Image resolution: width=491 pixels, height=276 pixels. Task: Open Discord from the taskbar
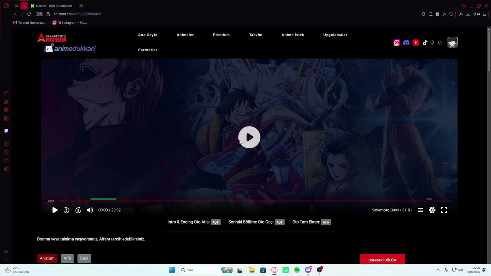pos(308,270)
